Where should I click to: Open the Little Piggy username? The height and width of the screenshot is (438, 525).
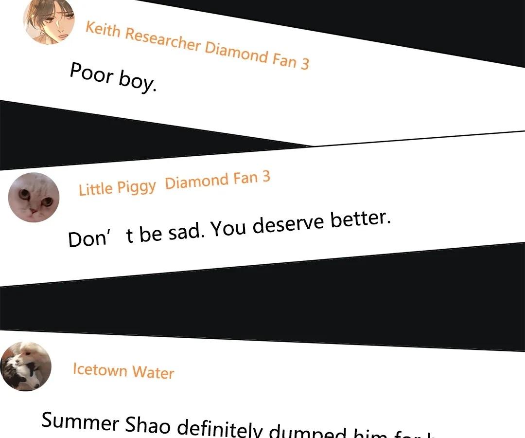pyautogui.click(x=117, y=188)
